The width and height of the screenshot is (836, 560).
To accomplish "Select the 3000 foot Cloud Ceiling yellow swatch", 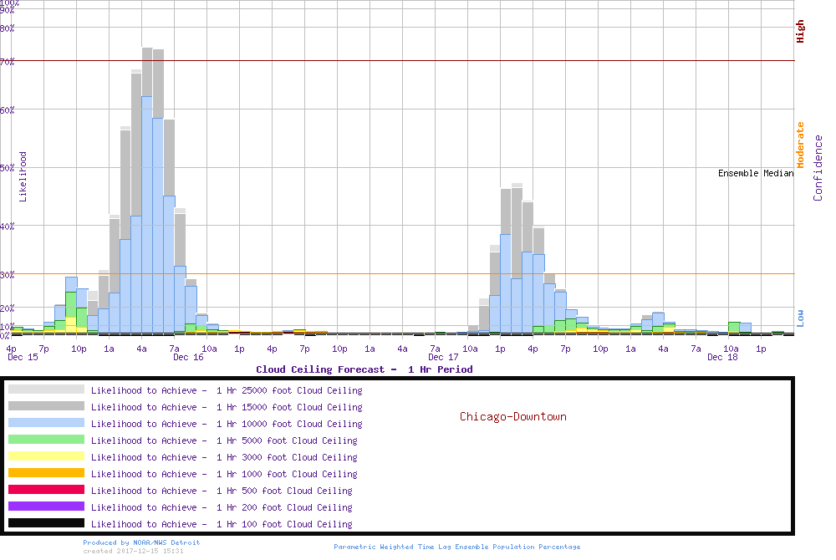I will (x=46, y=456).
